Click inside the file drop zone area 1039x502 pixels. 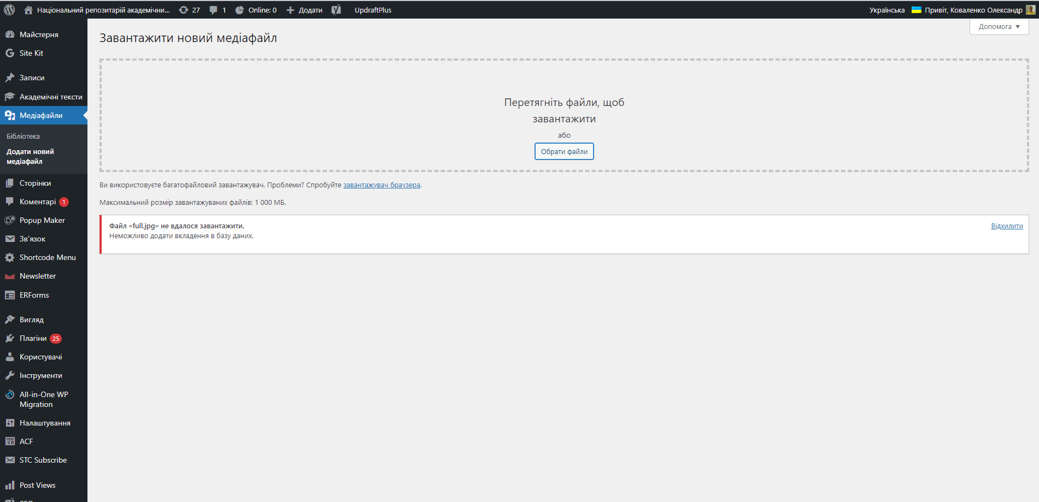point(328,115)
